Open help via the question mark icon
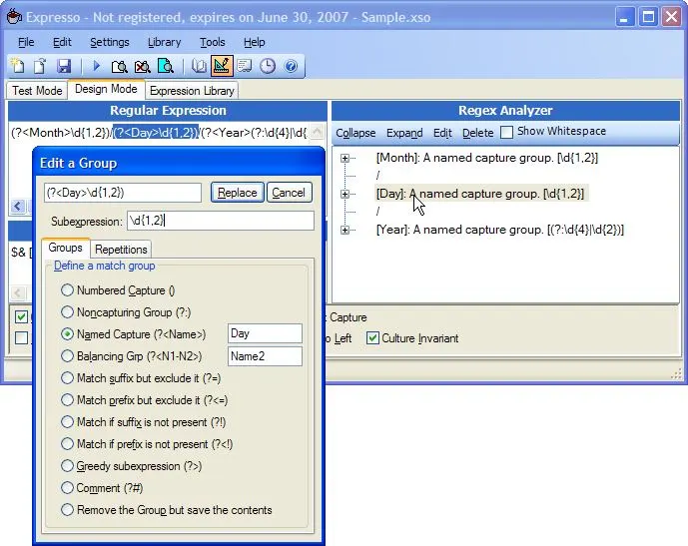The width and height of the screenshot is (688, 546). (291, 66)
